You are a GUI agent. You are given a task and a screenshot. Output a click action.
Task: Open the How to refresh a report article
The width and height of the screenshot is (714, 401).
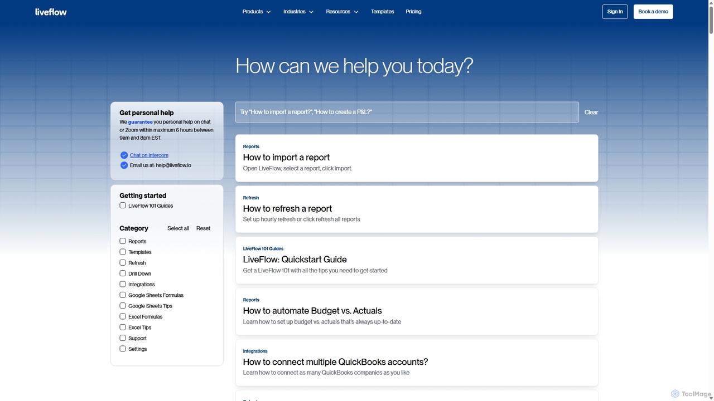point(417,209)
